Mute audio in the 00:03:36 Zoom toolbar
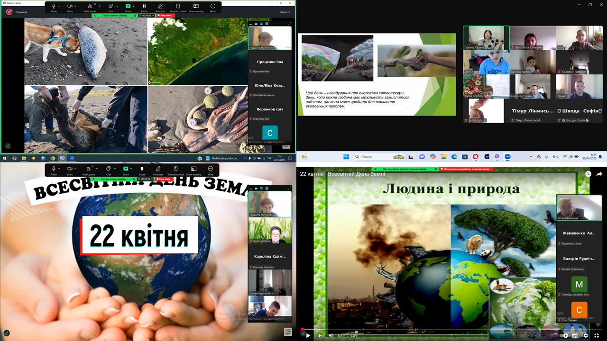 pyautogui.click(x=54, y=170)
